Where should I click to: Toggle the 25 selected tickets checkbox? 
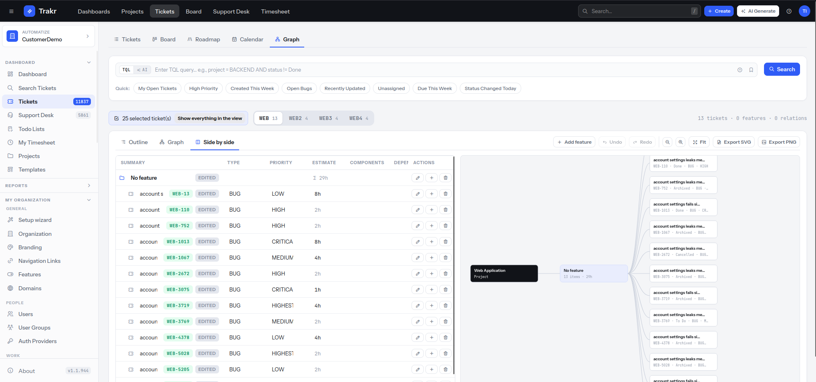click(117, 118)
